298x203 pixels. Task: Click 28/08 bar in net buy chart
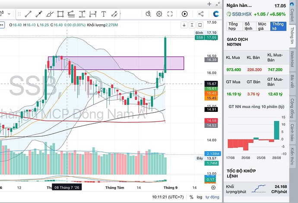pyautogui.click(x=276, y=130)
